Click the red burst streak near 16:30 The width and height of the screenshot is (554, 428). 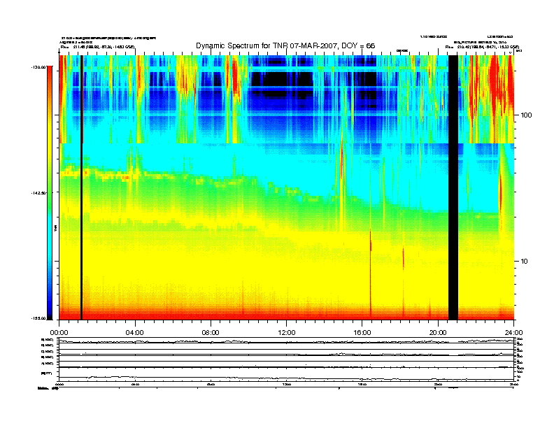pos(371,272)
